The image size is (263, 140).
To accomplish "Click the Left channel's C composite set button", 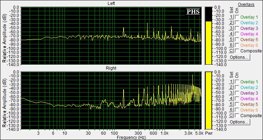I will (x=231, y=51).
